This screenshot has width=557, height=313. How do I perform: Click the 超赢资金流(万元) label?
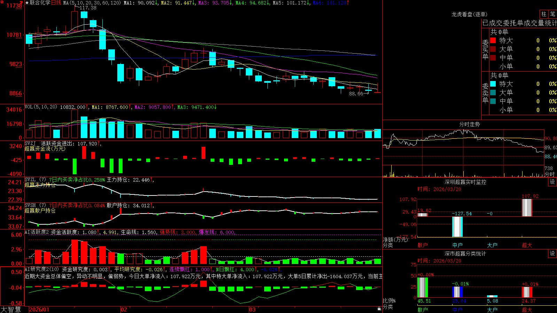45,149
